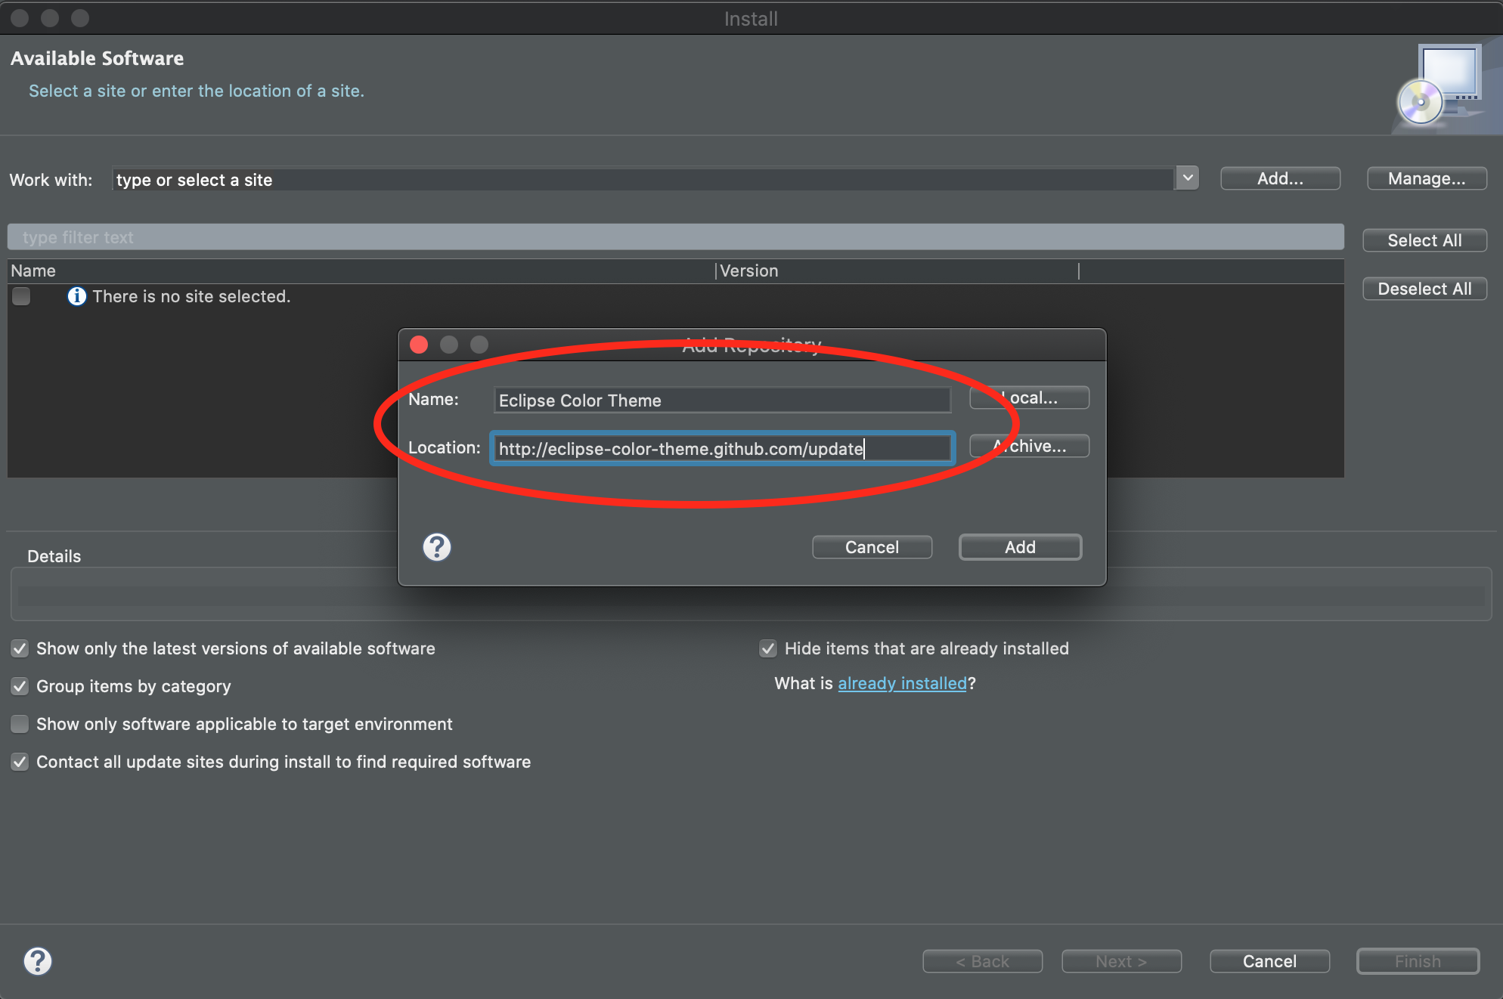Click the 'type filter text' search field

675,237
